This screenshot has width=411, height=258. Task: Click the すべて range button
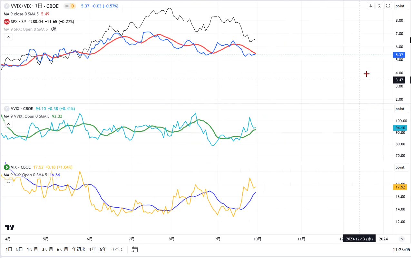[x=117, y=249]
